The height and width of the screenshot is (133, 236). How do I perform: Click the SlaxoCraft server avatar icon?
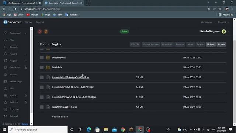224,31
